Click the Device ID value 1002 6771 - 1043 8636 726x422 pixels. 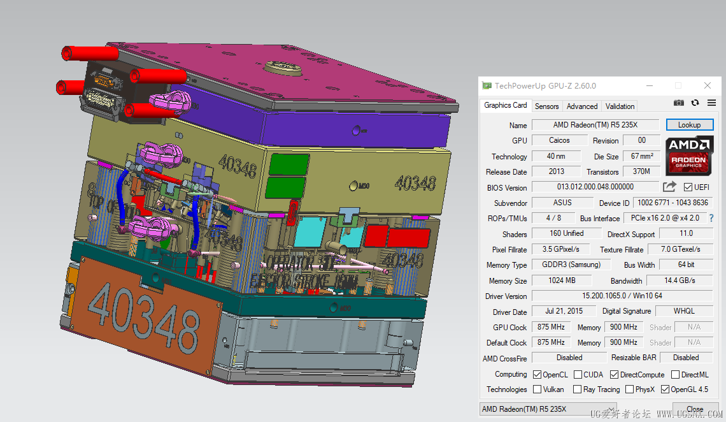[673, 203]
